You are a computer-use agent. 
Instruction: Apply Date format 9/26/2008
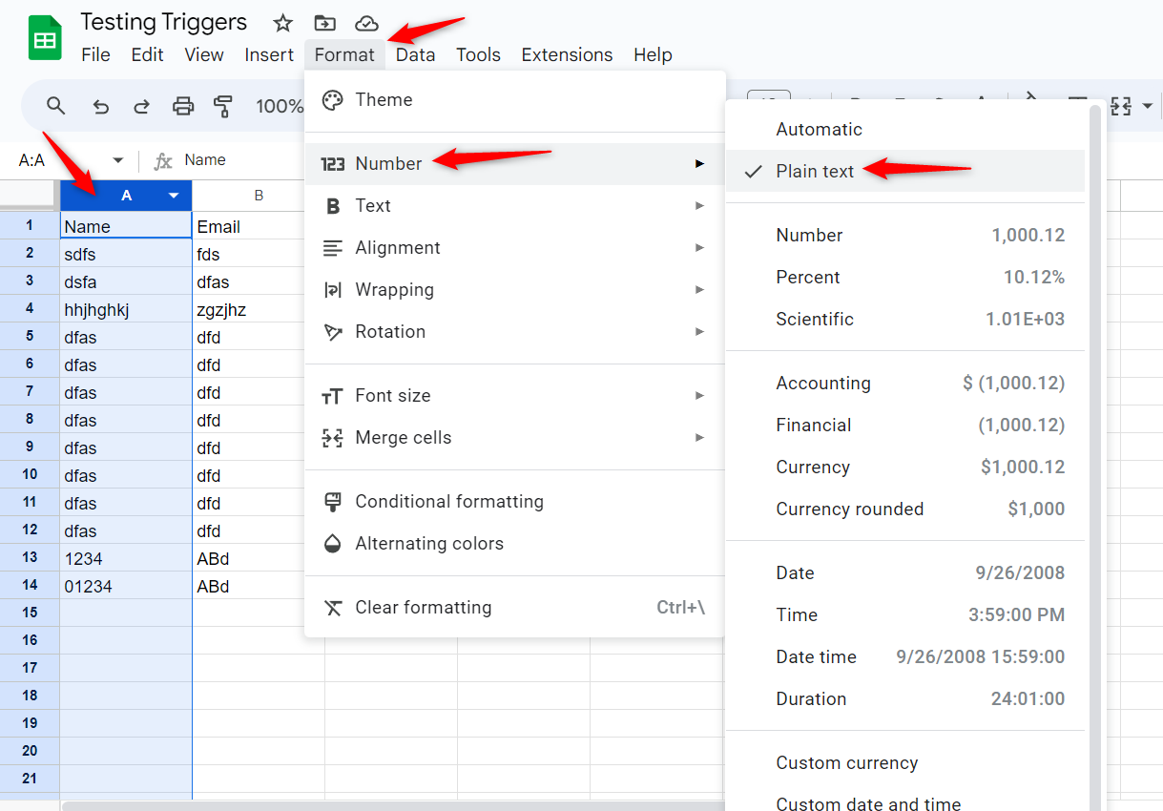tap(905, 573)
